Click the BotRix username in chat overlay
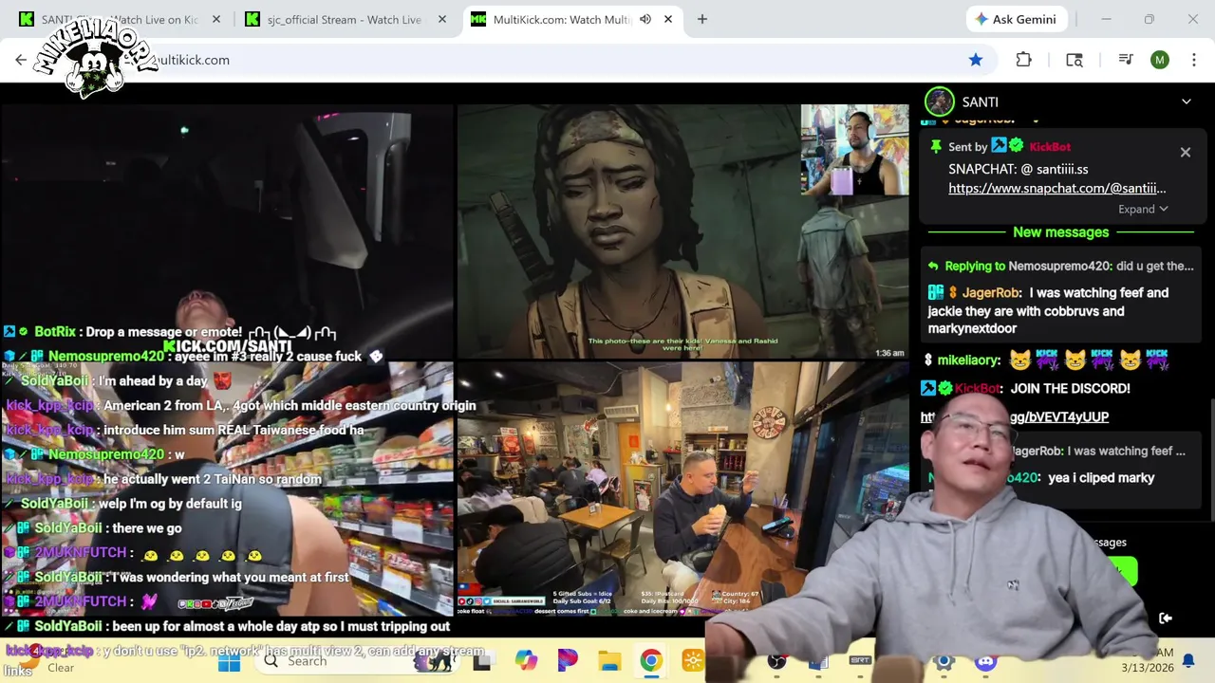Screen dimensions: 1215x683 [x=54, y=332]
